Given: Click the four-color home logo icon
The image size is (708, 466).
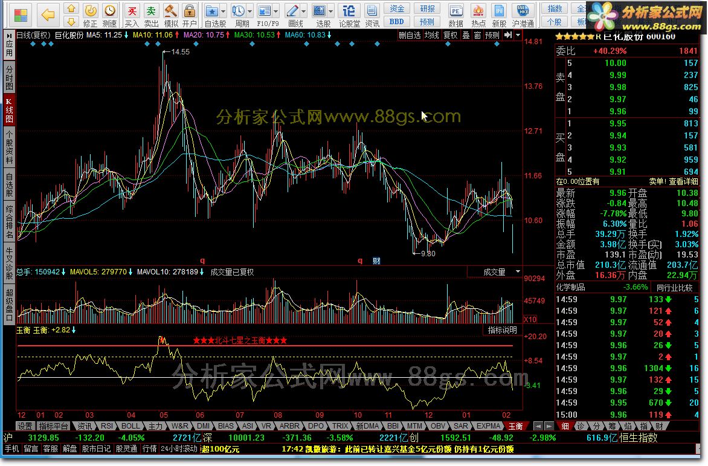Looking at the screenshot, I should click(x=21, y=15).
